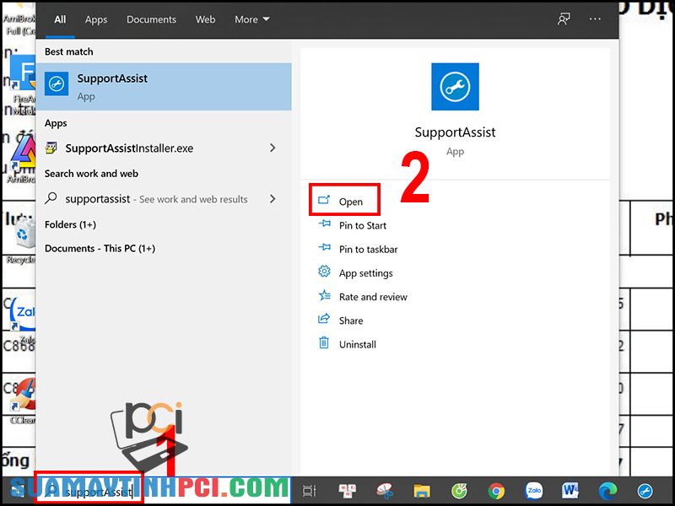Switch to the Web search tab
This screenshot has width=675, height=506.
(205, 19)
